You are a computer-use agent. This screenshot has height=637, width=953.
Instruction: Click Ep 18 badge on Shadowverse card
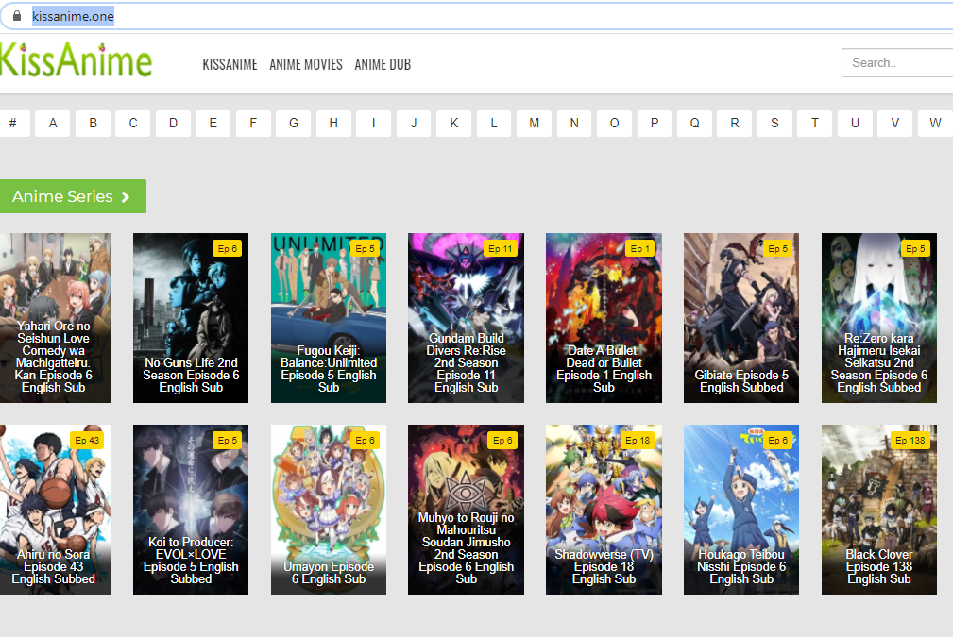(x=638, y=441)
